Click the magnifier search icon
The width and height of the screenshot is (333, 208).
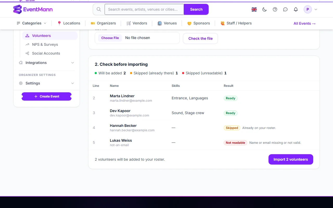(x=99, y=9)
